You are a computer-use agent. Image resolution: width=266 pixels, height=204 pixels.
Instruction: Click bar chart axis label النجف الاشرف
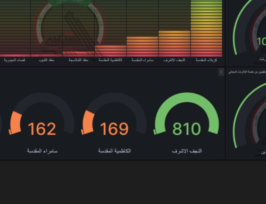click(174, 60)
